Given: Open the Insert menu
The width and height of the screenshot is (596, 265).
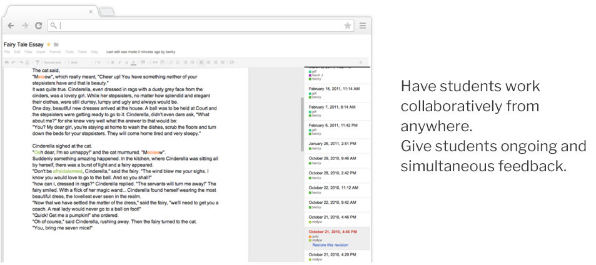Looking at the screenshot, I should [x=40, y=52].
